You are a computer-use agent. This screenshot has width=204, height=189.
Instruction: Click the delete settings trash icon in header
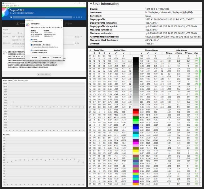point(81,17)
